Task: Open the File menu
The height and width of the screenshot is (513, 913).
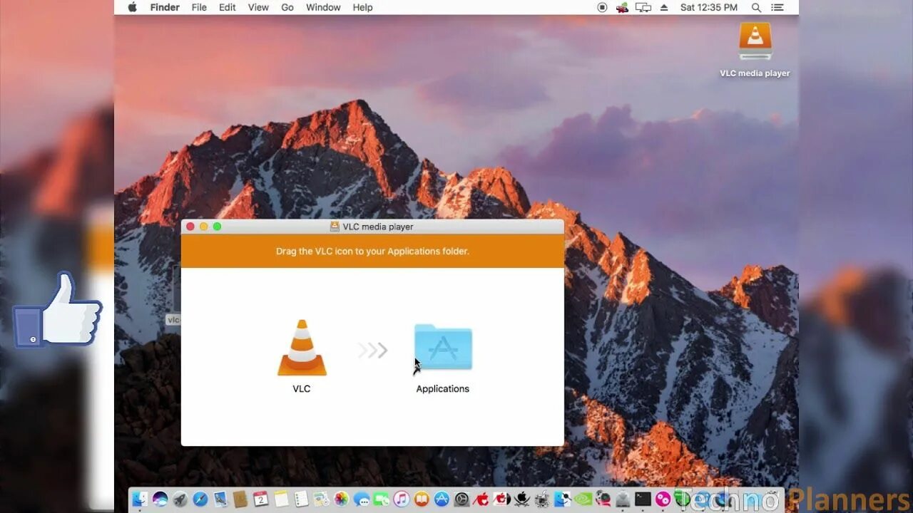Action: tap(199, 7)
